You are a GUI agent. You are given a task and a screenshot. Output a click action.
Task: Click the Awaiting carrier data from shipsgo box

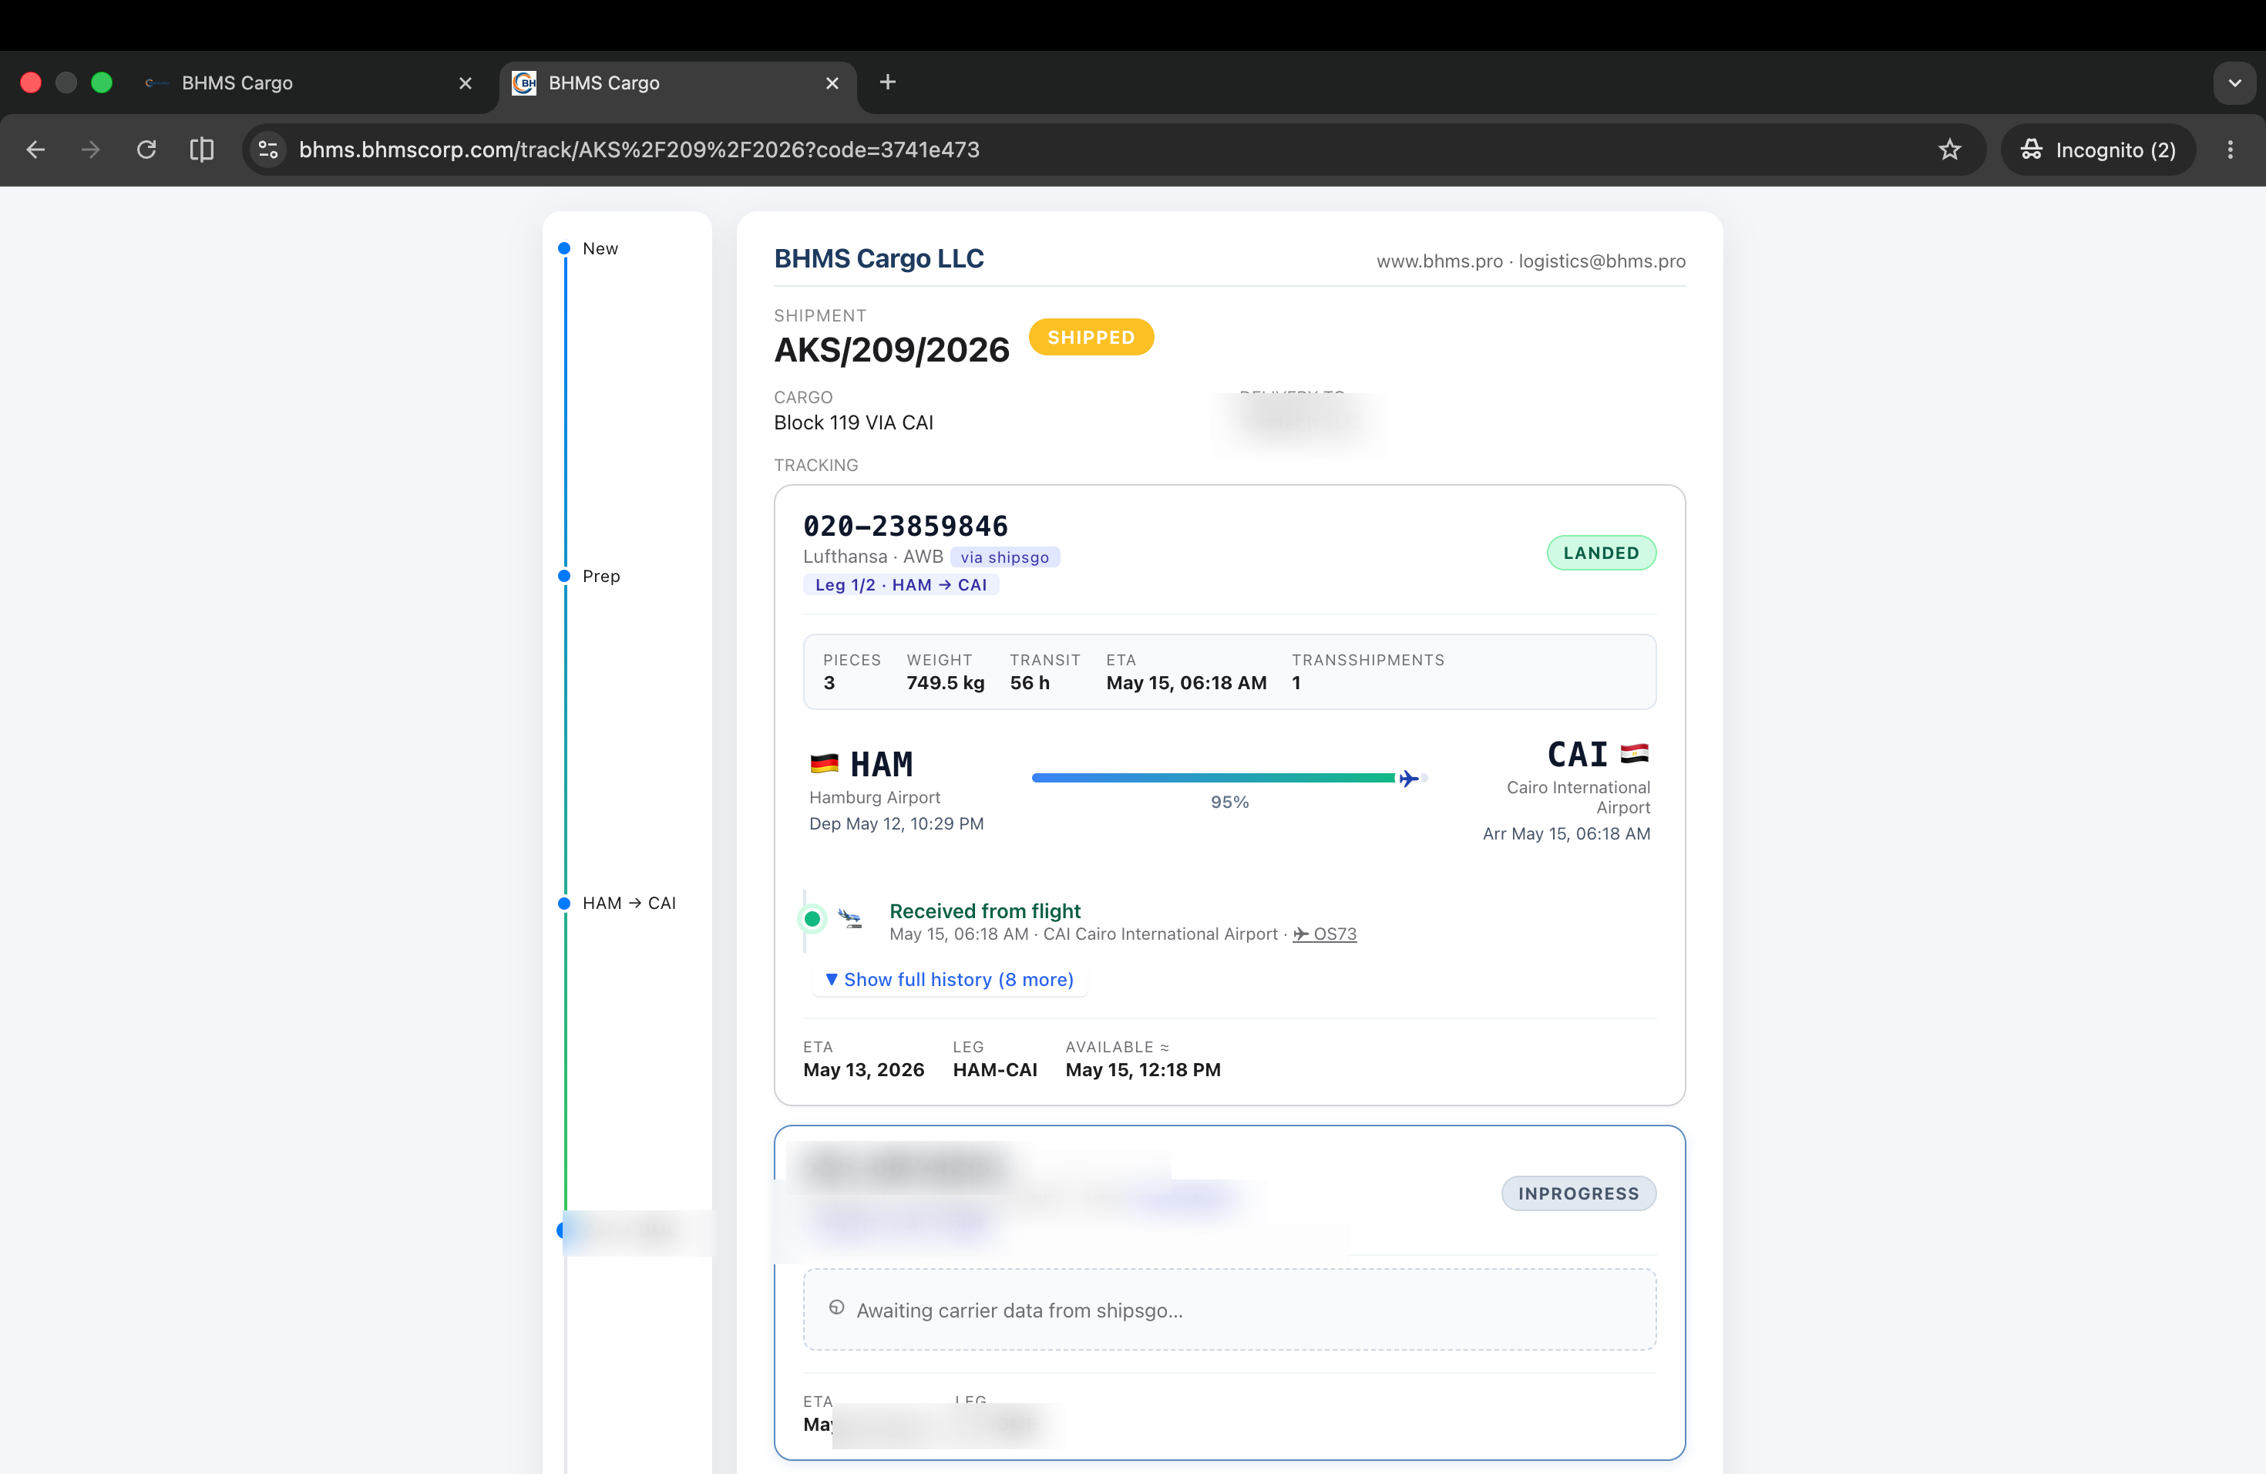click(1229, 1309)
